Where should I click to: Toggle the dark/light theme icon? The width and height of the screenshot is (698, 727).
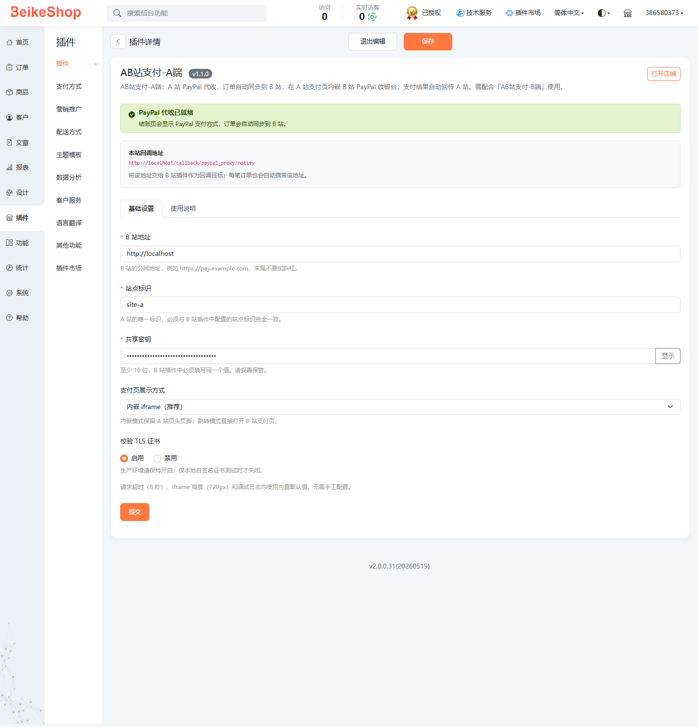(603, 13)
